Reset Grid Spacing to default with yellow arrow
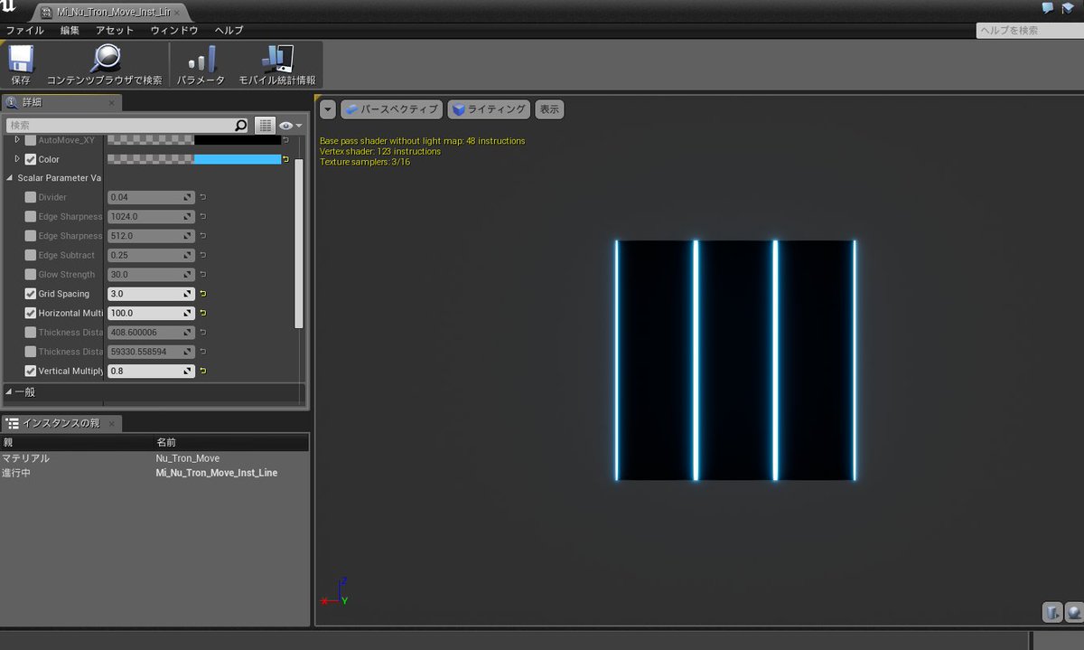This screenshot has width=1084, height=650. (x=203, y=294)
